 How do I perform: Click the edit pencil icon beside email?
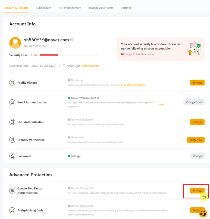click(72, 40)
